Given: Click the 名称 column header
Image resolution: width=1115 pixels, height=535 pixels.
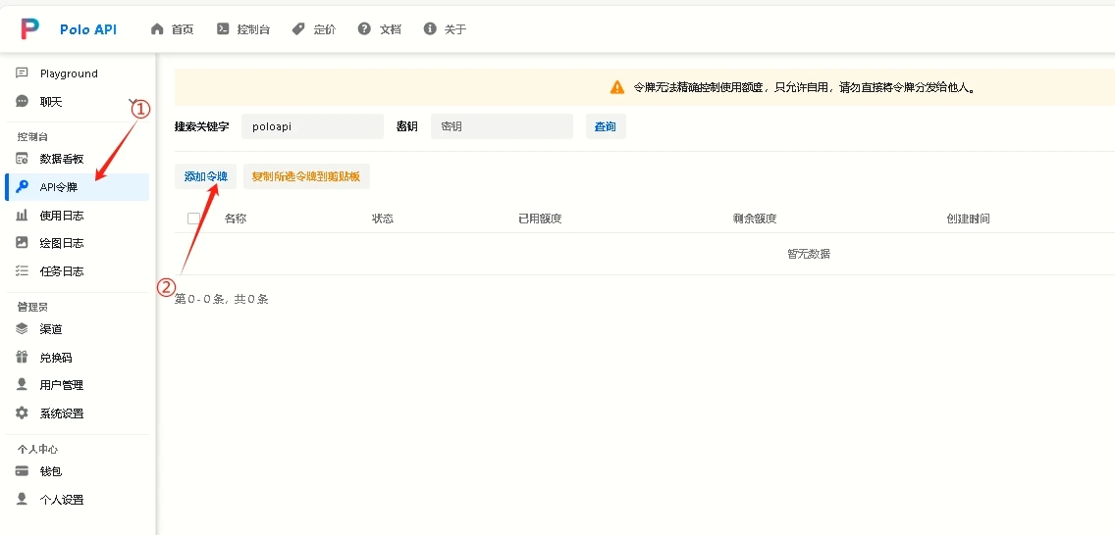Looking at the screenshot, I should pyautogui.click(x=236, y=218).
